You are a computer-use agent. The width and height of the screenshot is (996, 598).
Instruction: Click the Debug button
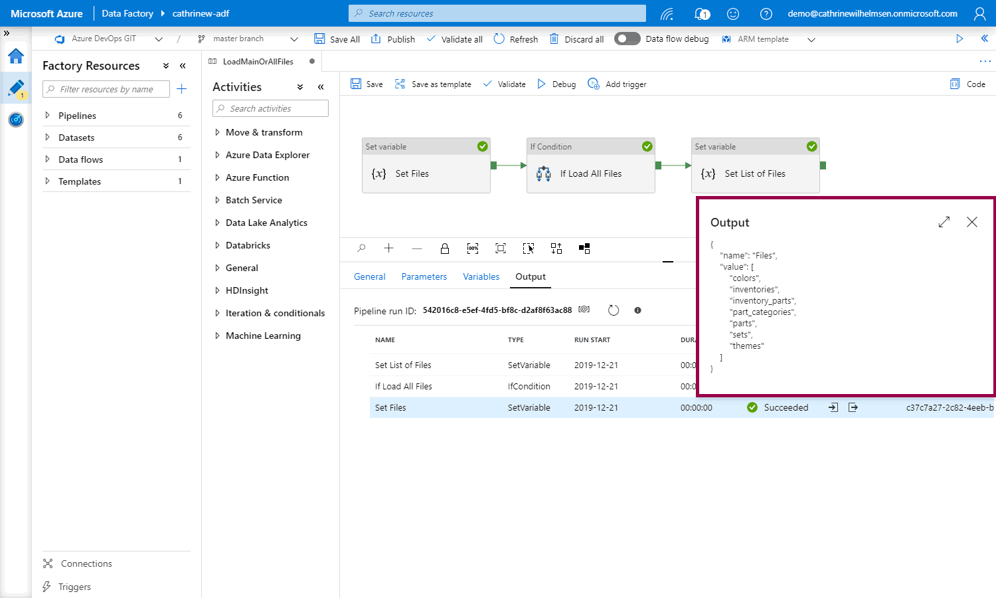tap(556, 84)
